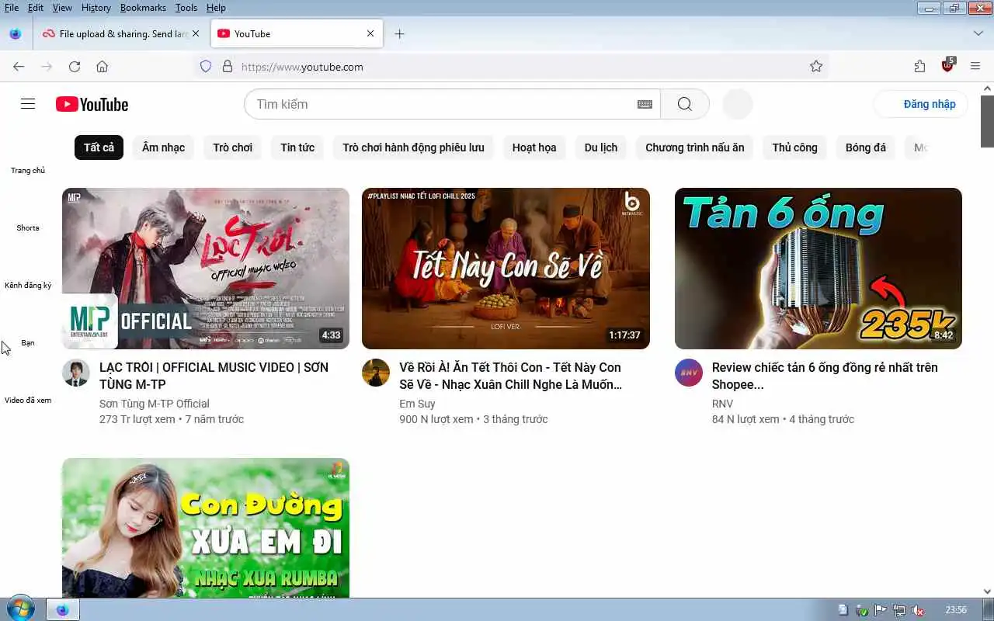Show site security padlock info
Image resolution: width=994 pixels, height=621 pixels.
(228, 67)
